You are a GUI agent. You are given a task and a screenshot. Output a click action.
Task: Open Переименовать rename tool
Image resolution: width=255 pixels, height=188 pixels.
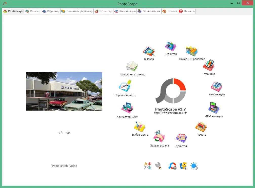pyautogui.click(x=125, y=86)
